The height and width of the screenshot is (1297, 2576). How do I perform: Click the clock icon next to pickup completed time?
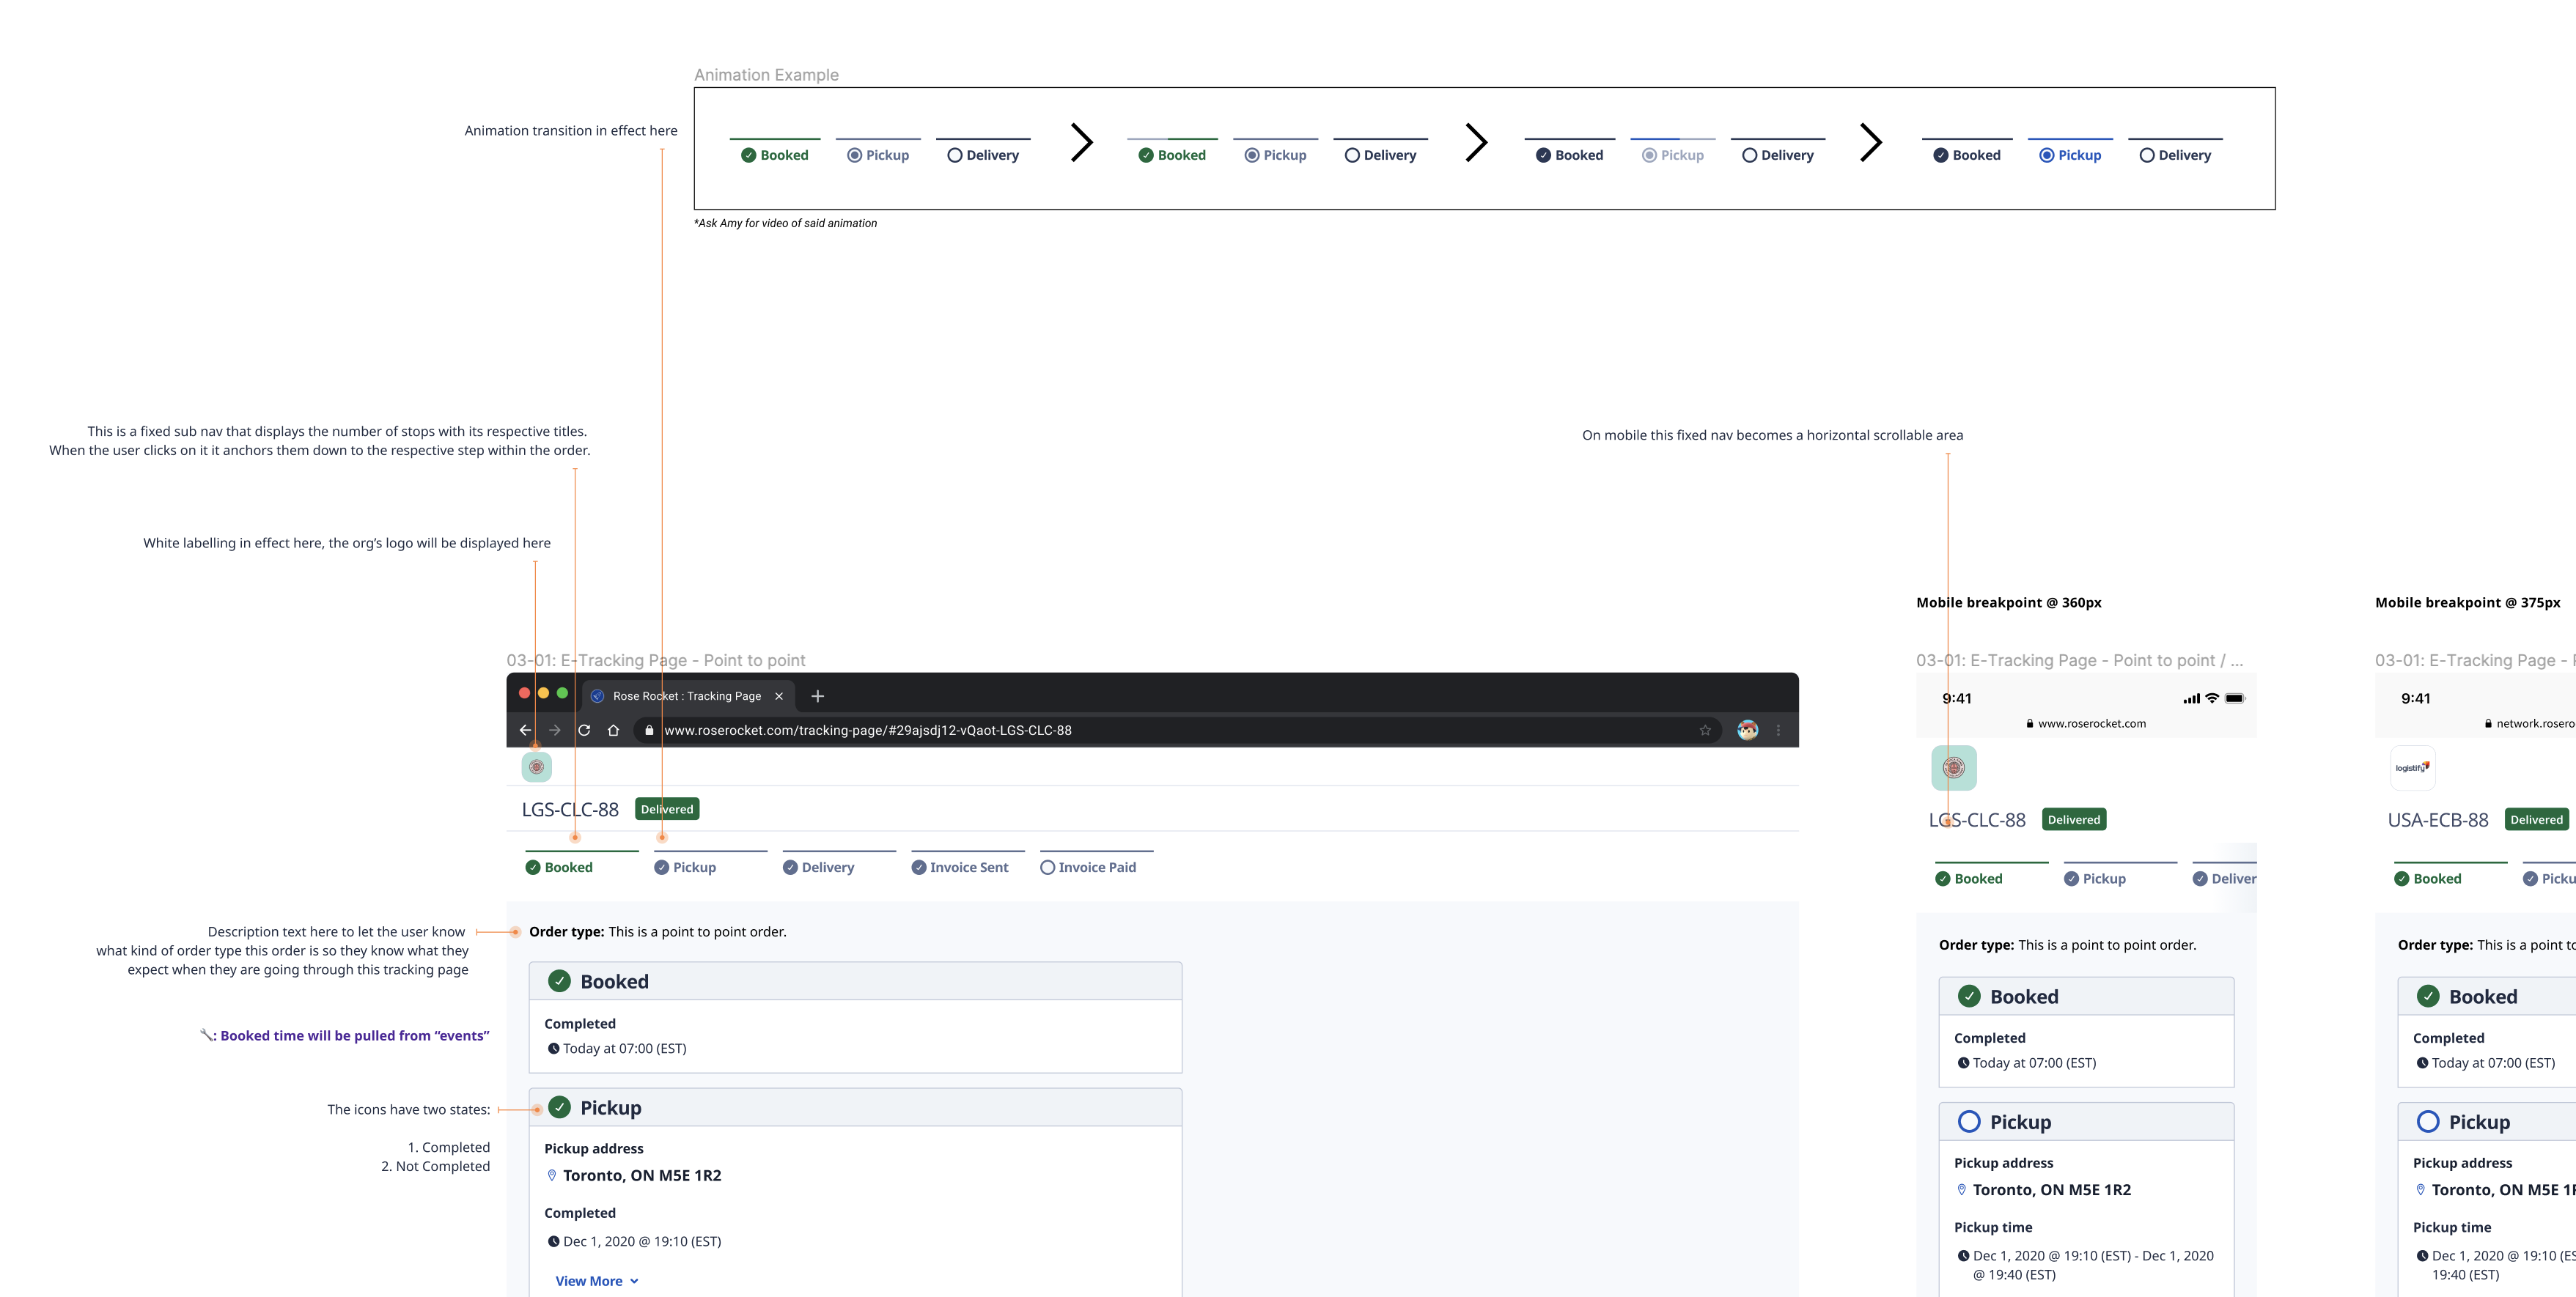[x=553, y=1241]
